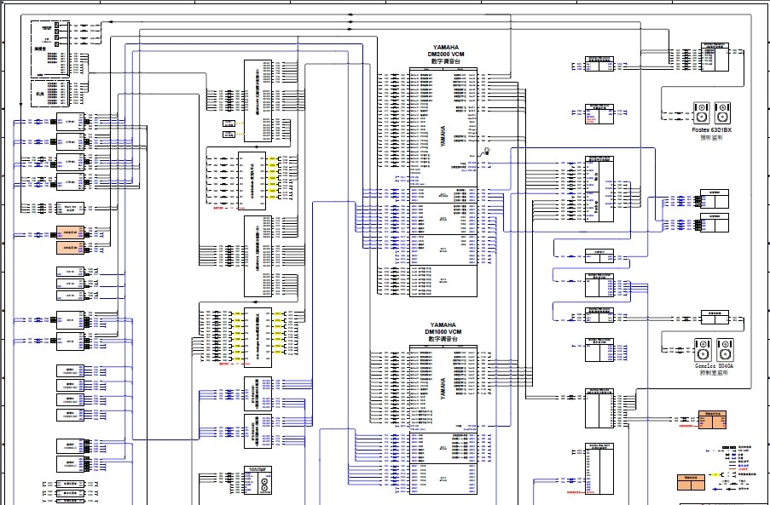
Task: Click the top dashed-outline room box at upper left
Action: 50,49
